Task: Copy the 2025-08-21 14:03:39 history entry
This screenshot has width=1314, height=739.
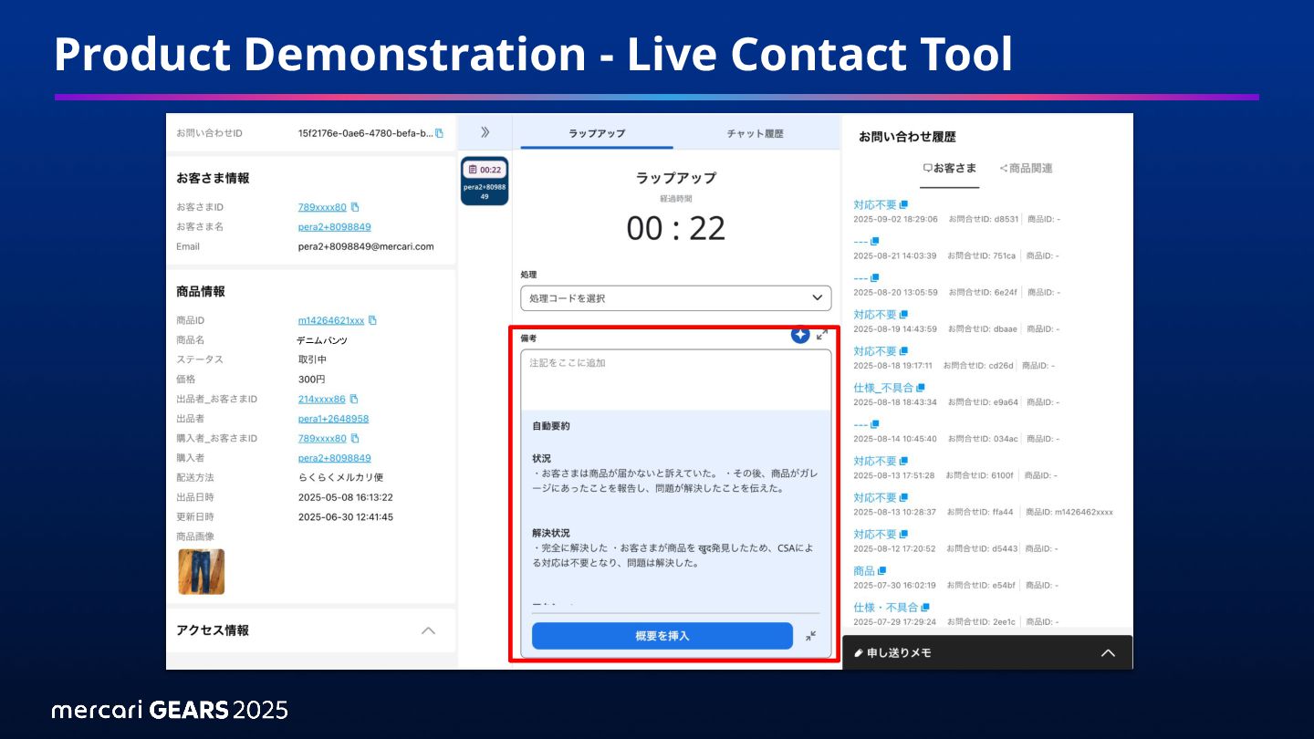Action: [x=874, y=241]
